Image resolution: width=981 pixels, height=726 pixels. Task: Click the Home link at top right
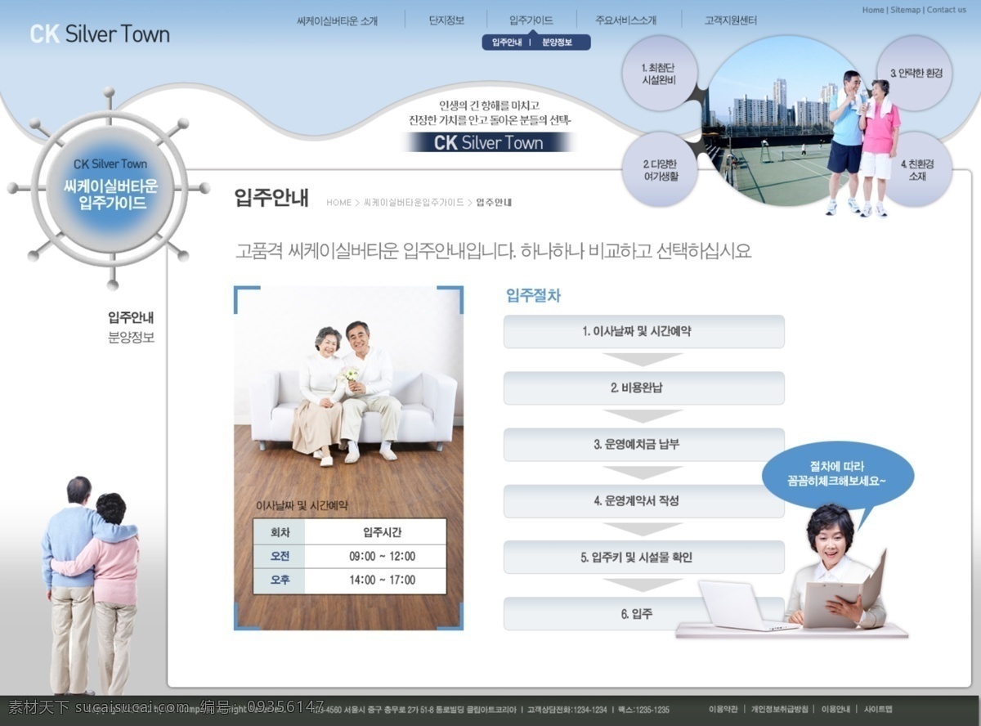(x=873, y=10)
